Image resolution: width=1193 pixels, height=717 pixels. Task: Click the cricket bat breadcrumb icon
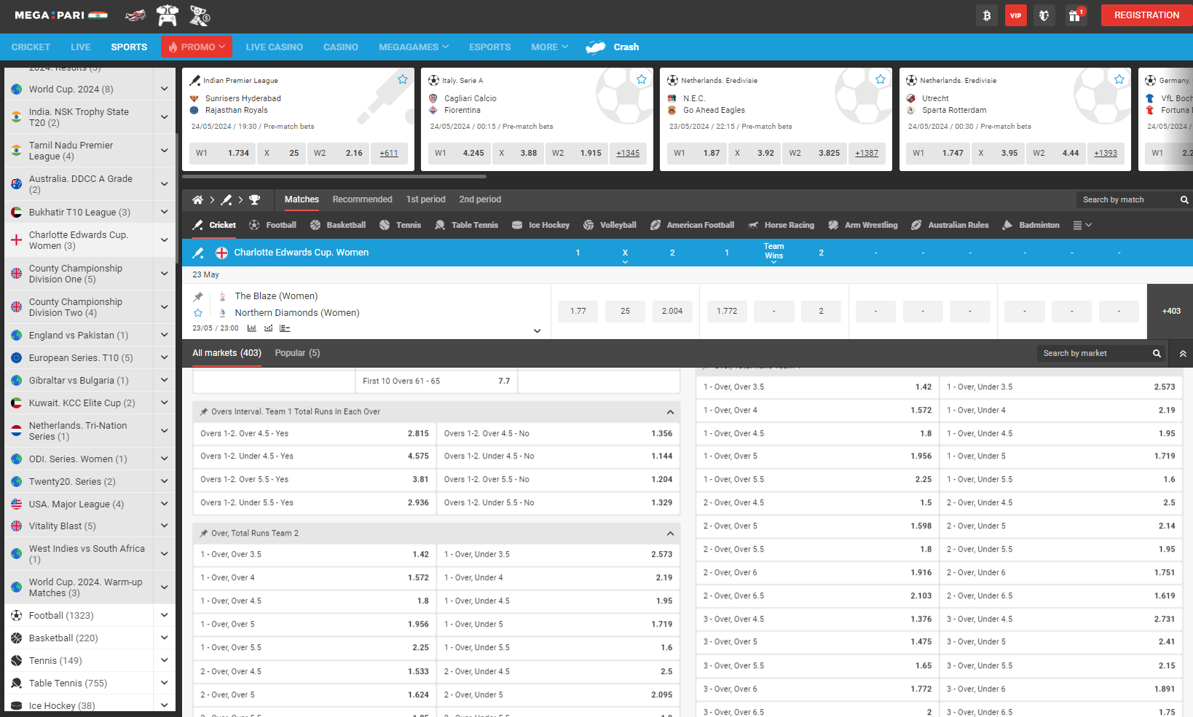tap(227, 199)
